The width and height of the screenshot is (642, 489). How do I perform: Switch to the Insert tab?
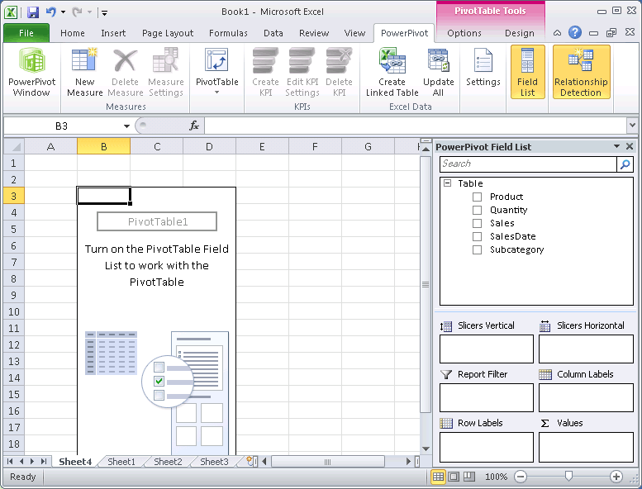pos(113,33)
